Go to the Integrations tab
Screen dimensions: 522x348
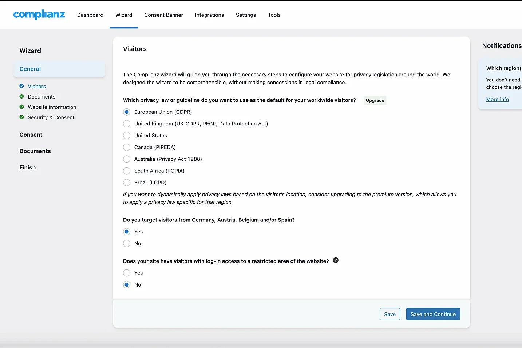pyautogui.click(x=209, y=15)
